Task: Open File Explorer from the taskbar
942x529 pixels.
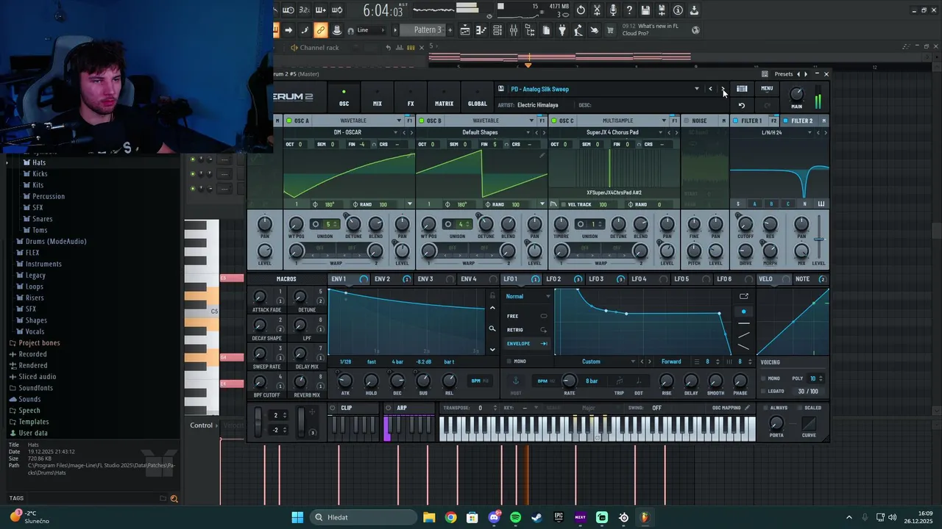Action: pyautogui.click(x=429, y=517)
